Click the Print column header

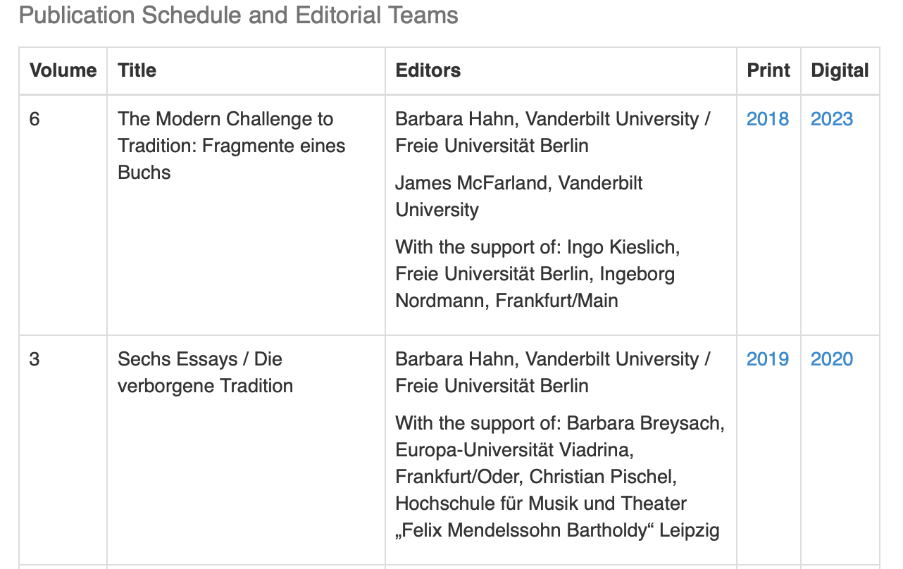pos(768,70)
